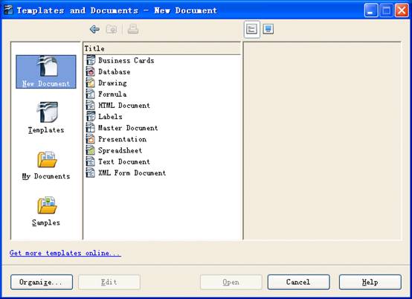The height and width of the screenshot is (299, 412).
Task: Click the title bar application icon
Action: pos(8,10)
